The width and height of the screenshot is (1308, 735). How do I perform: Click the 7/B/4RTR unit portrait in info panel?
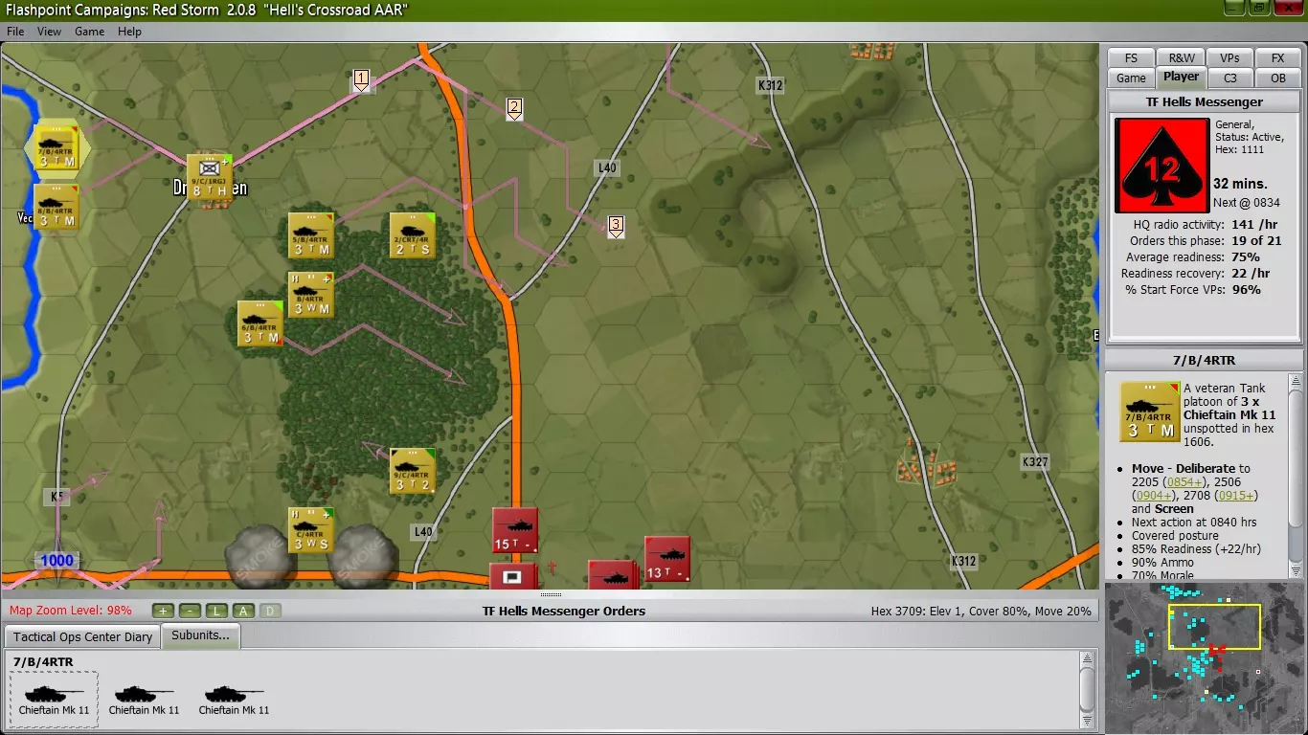(1150, 412)
